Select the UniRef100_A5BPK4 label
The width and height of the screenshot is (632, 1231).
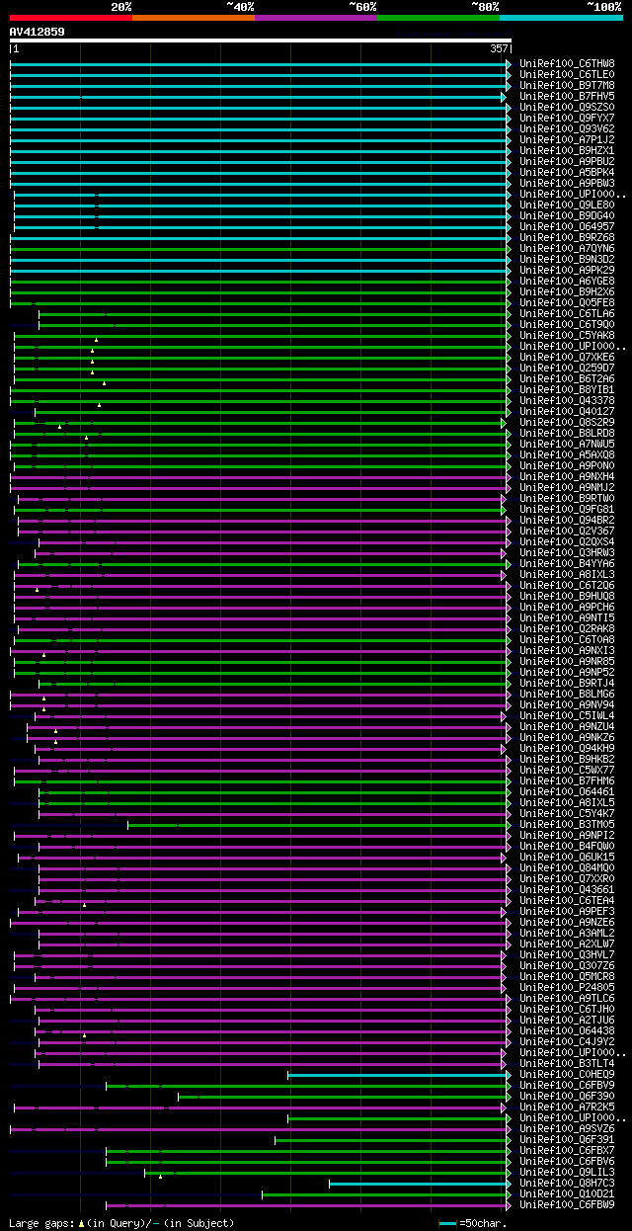[568, 172]
